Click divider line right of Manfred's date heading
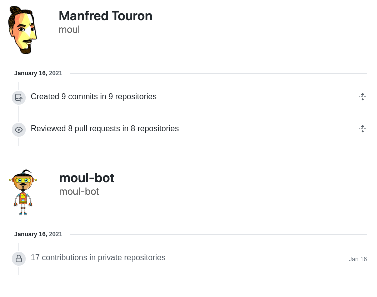377x297 pixels. [218, 74]
